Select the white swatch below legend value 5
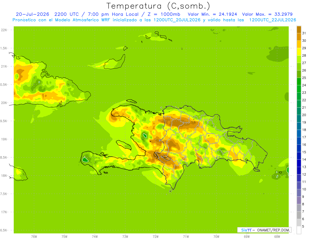Image resolution: width=311 pixels, height=240 pixels. 299,230
